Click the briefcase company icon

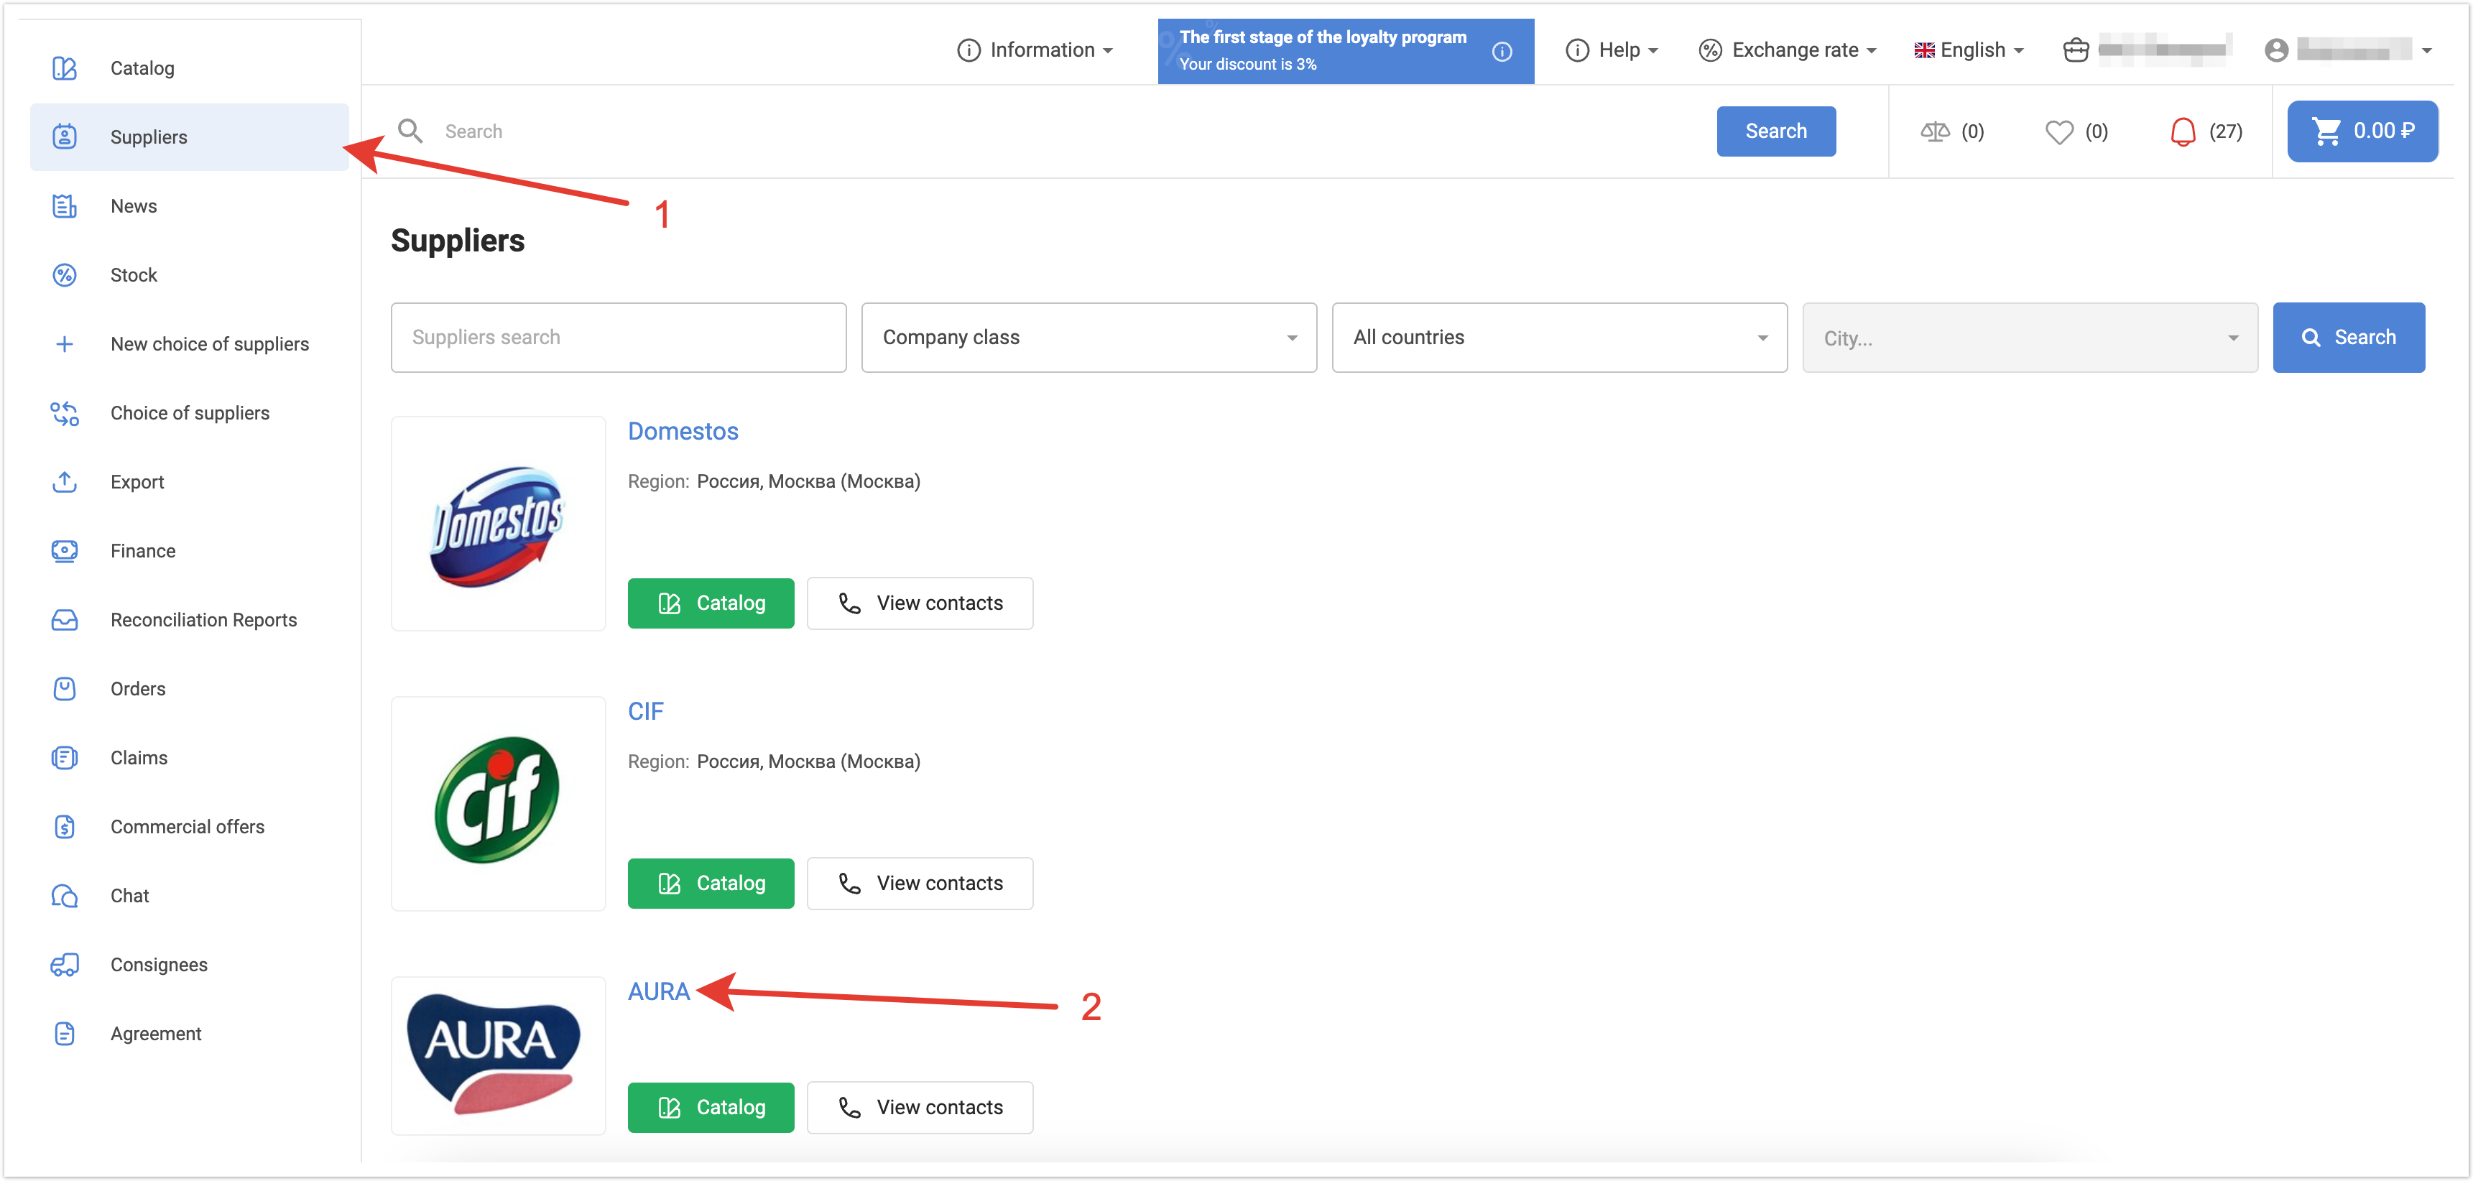(2076, 50)
